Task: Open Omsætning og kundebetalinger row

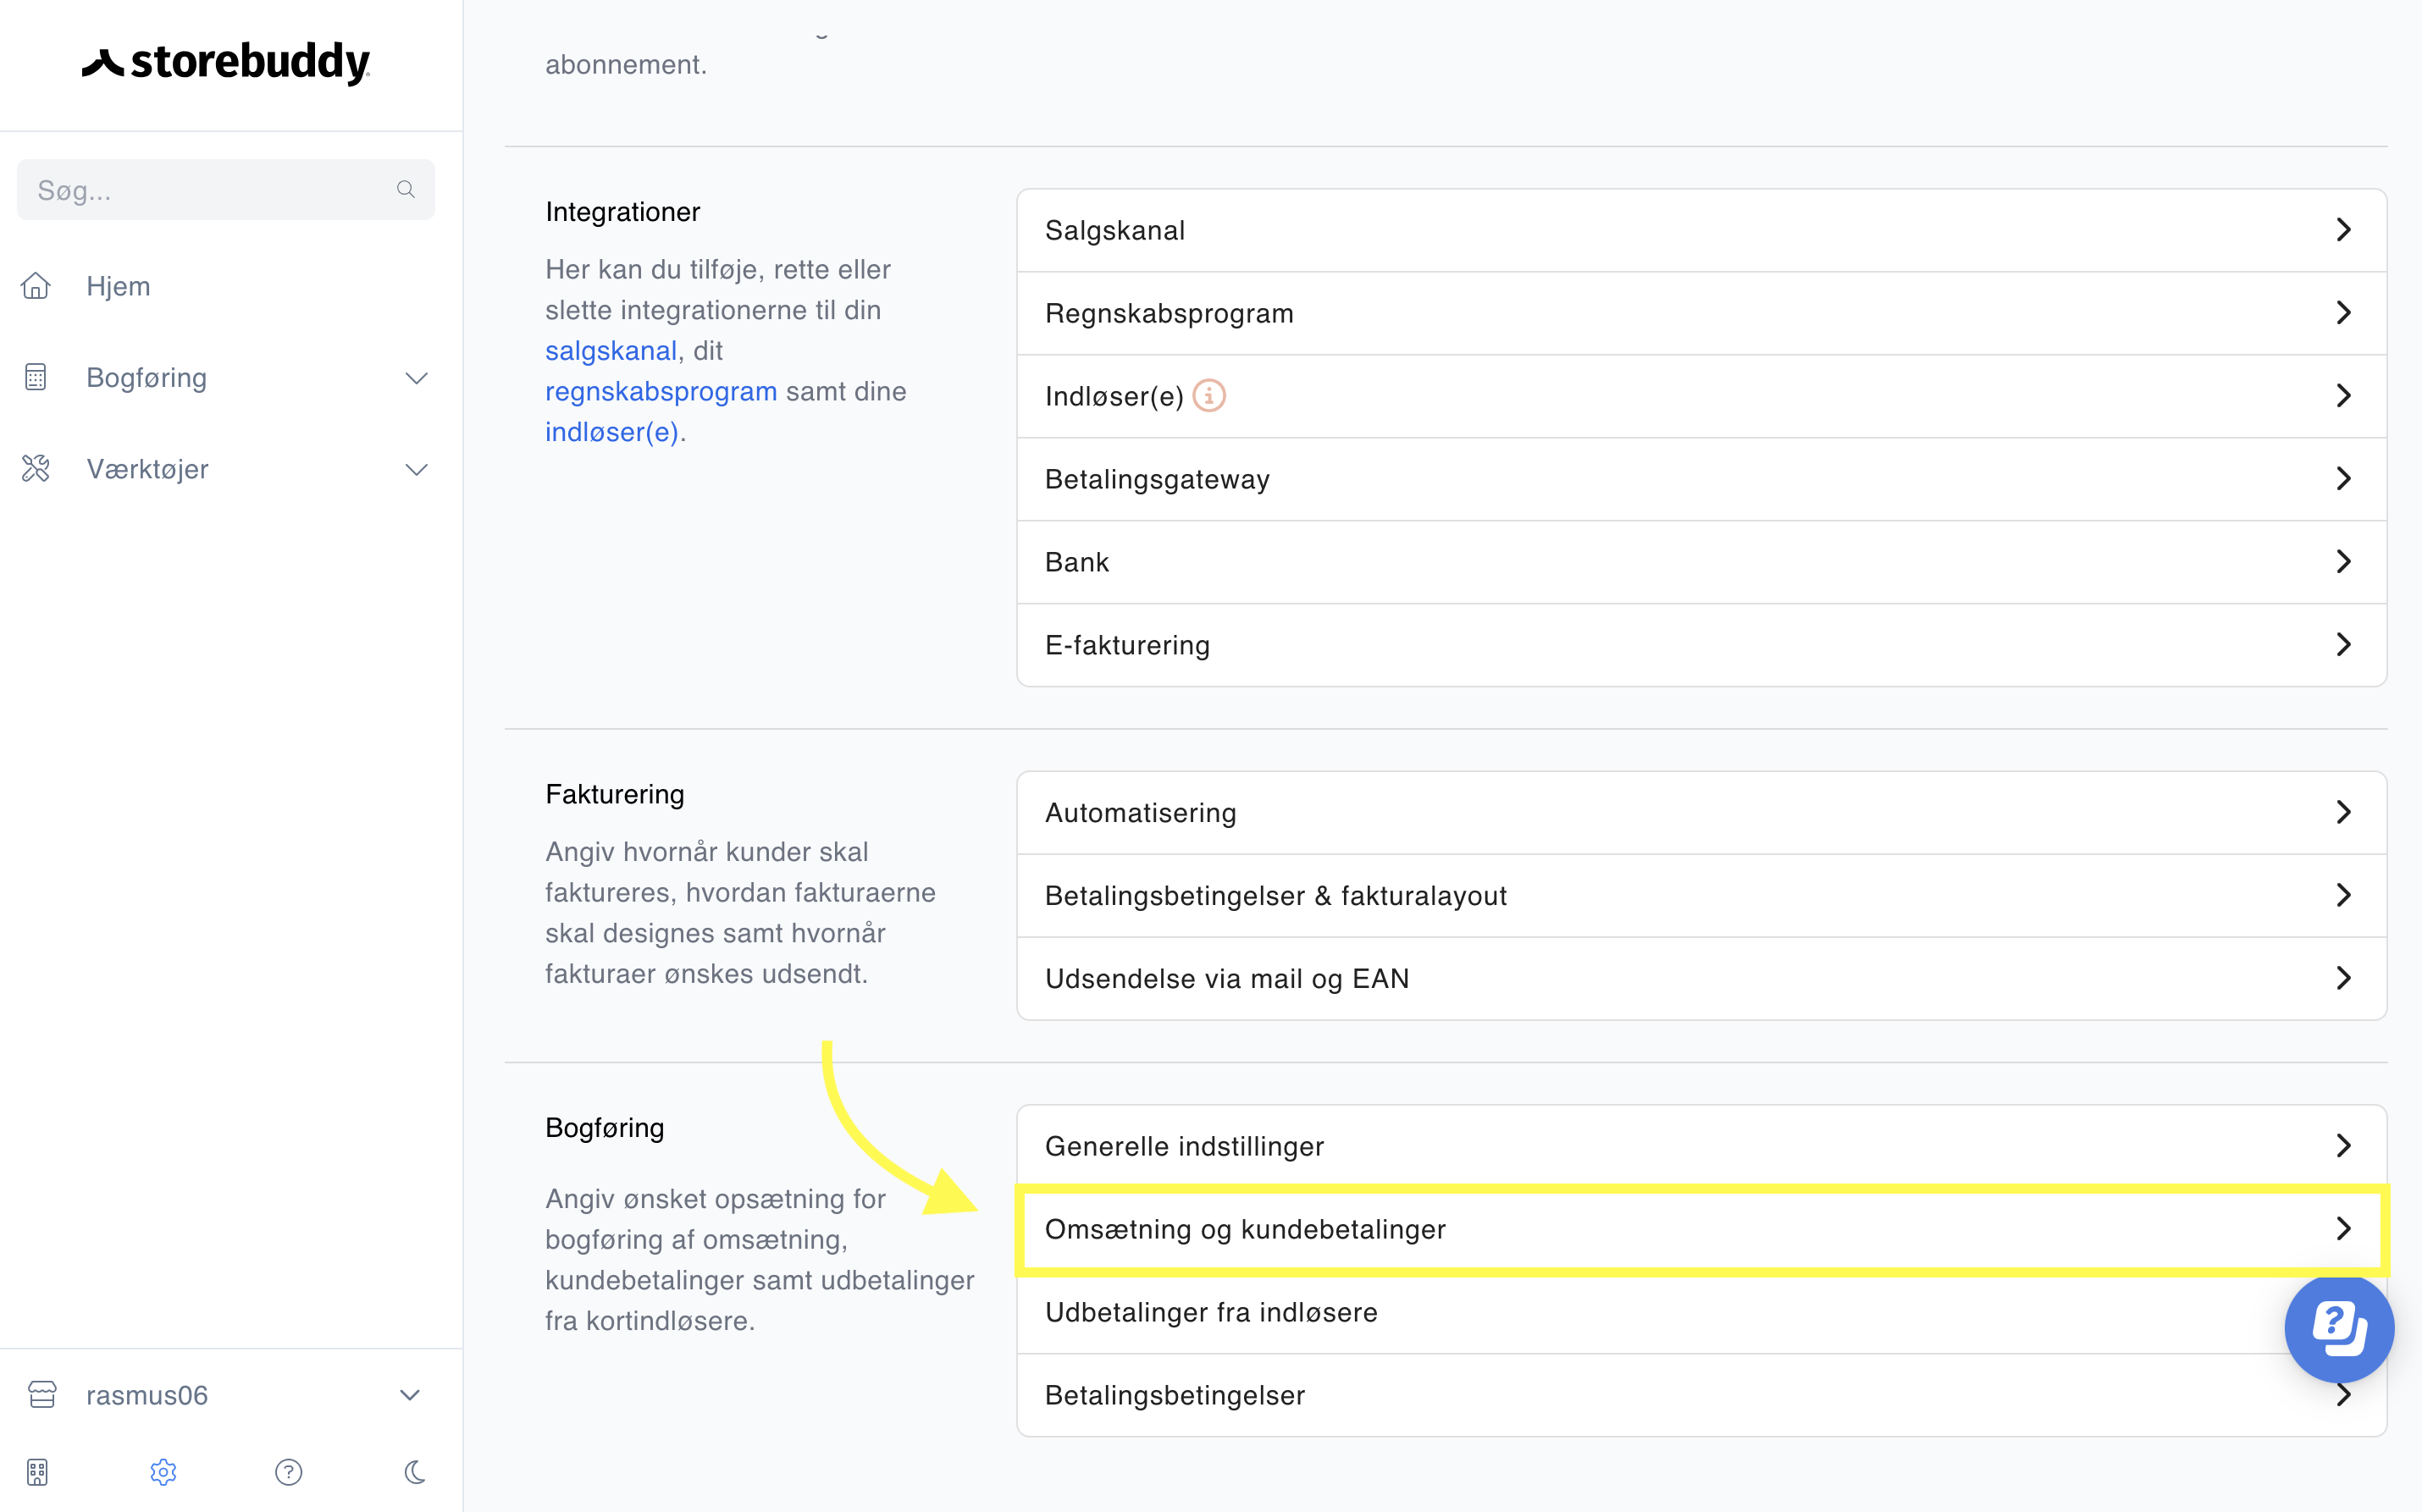Action: [x=1701, y=1229]
